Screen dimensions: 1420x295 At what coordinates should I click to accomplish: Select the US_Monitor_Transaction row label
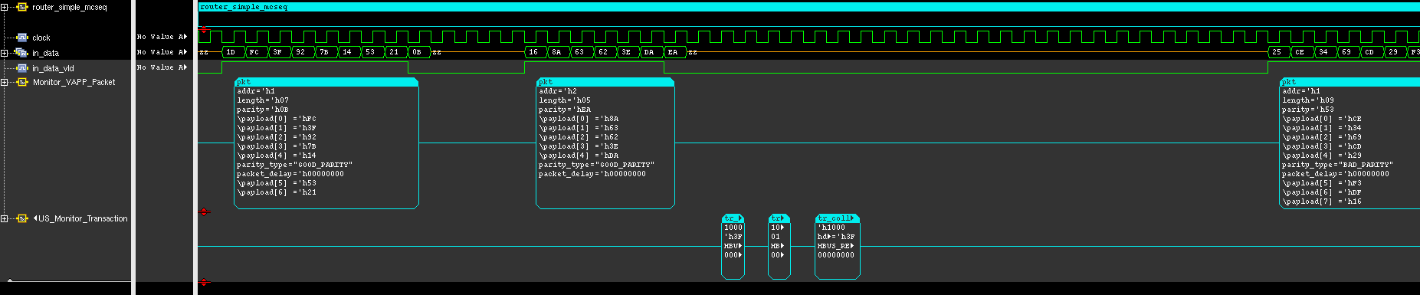(x=83, y=218)
